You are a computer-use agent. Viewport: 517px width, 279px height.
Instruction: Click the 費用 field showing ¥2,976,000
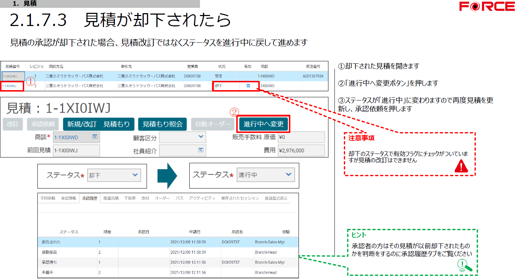301,150
